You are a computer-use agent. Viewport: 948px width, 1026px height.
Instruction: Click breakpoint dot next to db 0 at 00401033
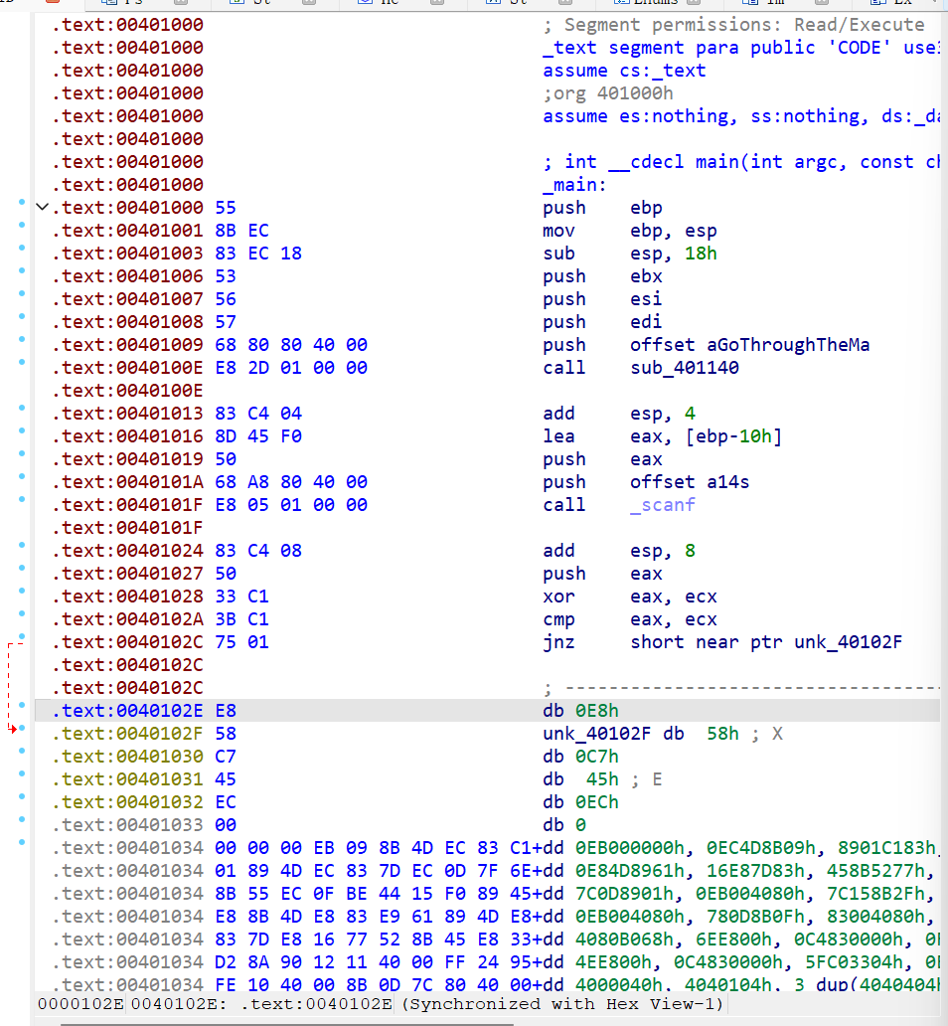[22, 820]
